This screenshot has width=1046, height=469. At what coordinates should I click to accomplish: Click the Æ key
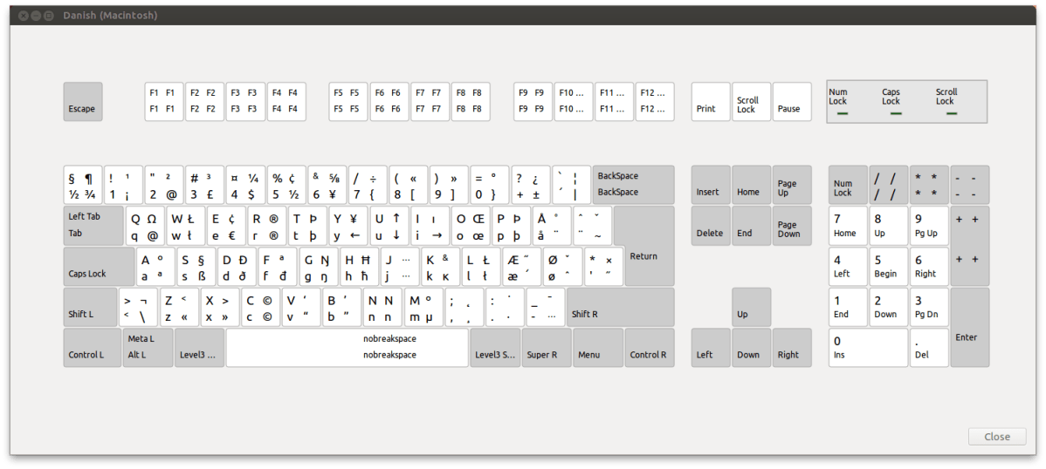tap(522, 267)
